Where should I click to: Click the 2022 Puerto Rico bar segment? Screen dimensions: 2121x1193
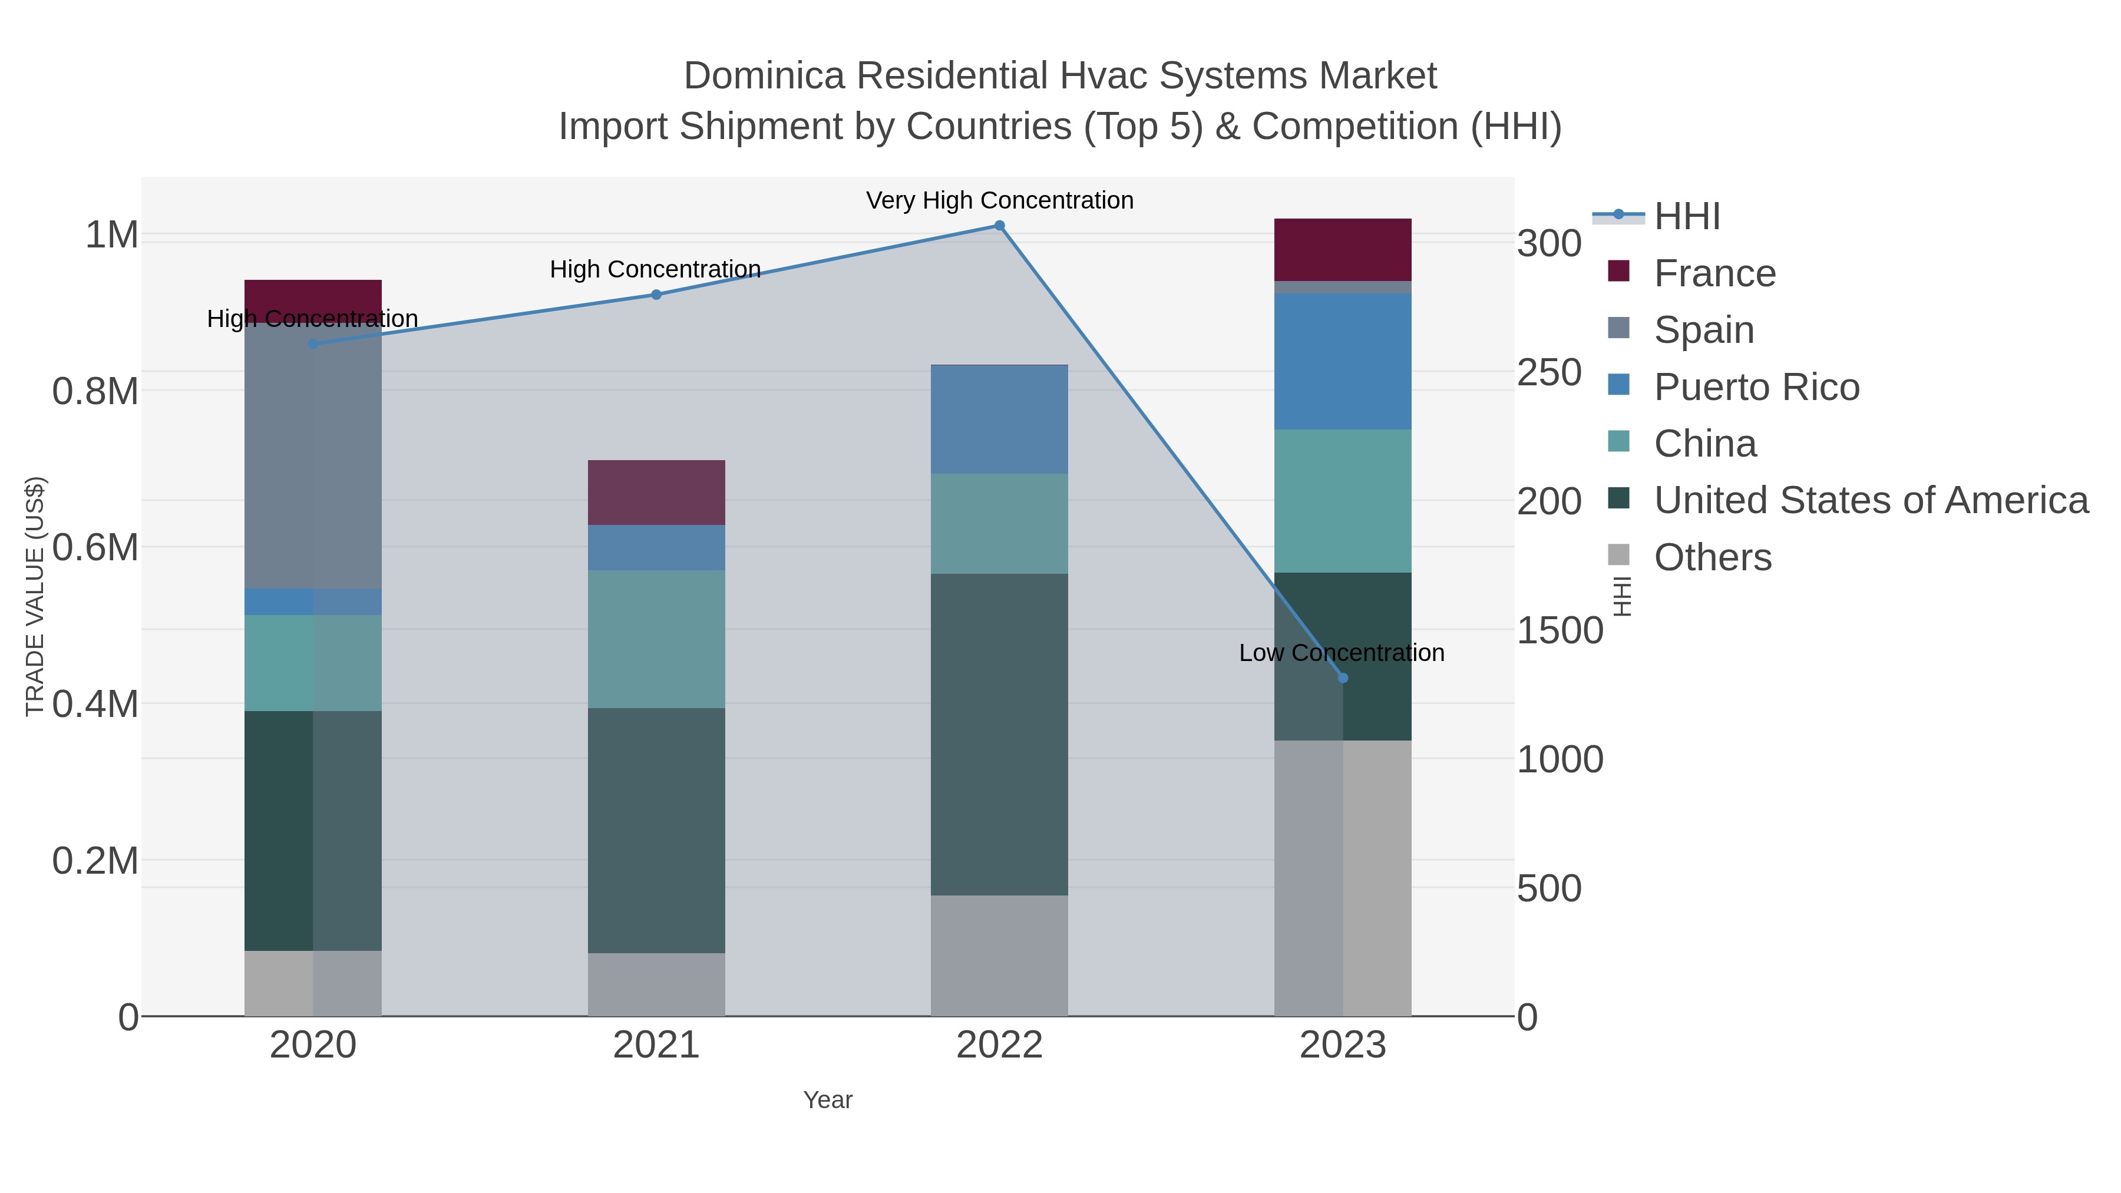coord(1000,419)
